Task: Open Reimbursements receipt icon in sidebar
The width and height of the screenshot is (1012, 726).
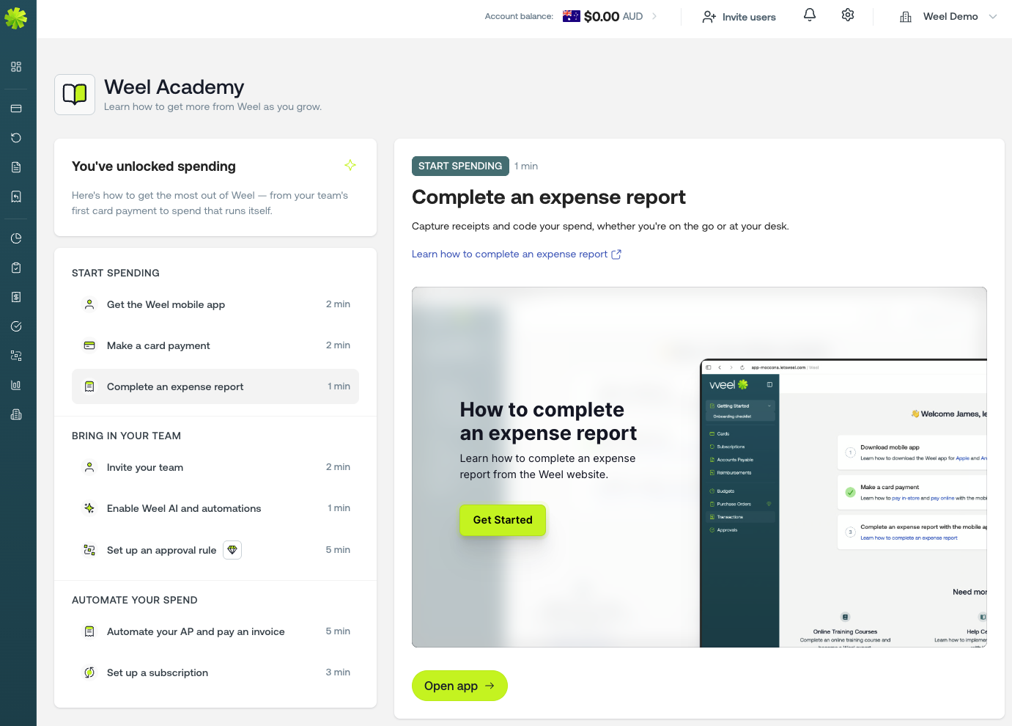Action: pos(16,197)
